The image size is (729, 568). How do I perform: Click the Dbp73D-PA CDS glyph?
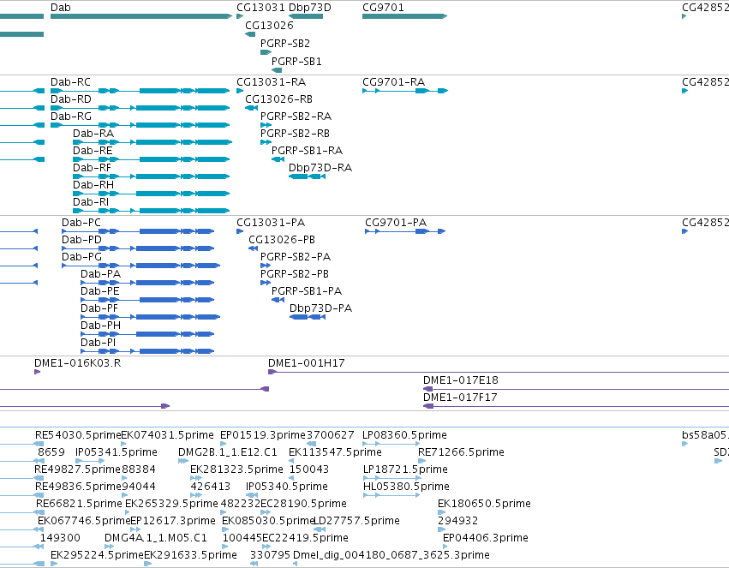[x=308, y=317]
